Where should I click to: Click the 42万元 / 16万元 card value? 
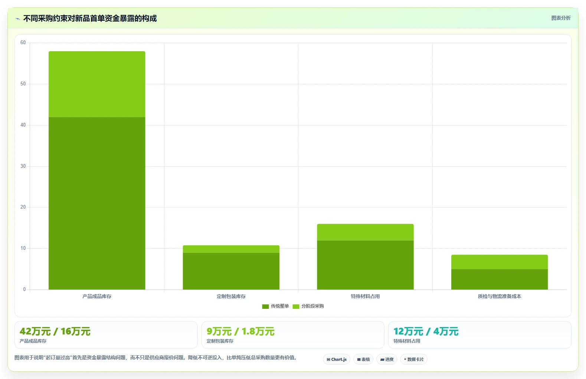[55, 331]
